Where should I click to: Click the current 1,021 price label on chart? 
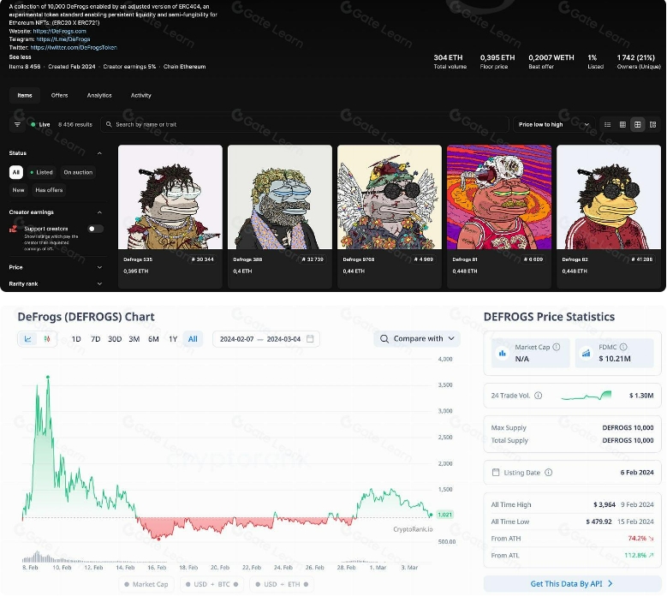click(444, 515)
